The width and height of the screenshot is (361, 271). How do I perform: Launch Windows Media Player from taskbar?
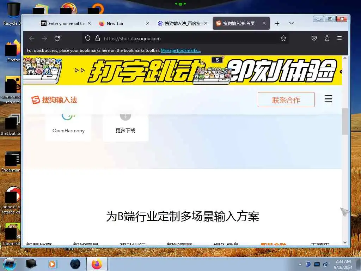pyautogui.click(x=53, y=264)
